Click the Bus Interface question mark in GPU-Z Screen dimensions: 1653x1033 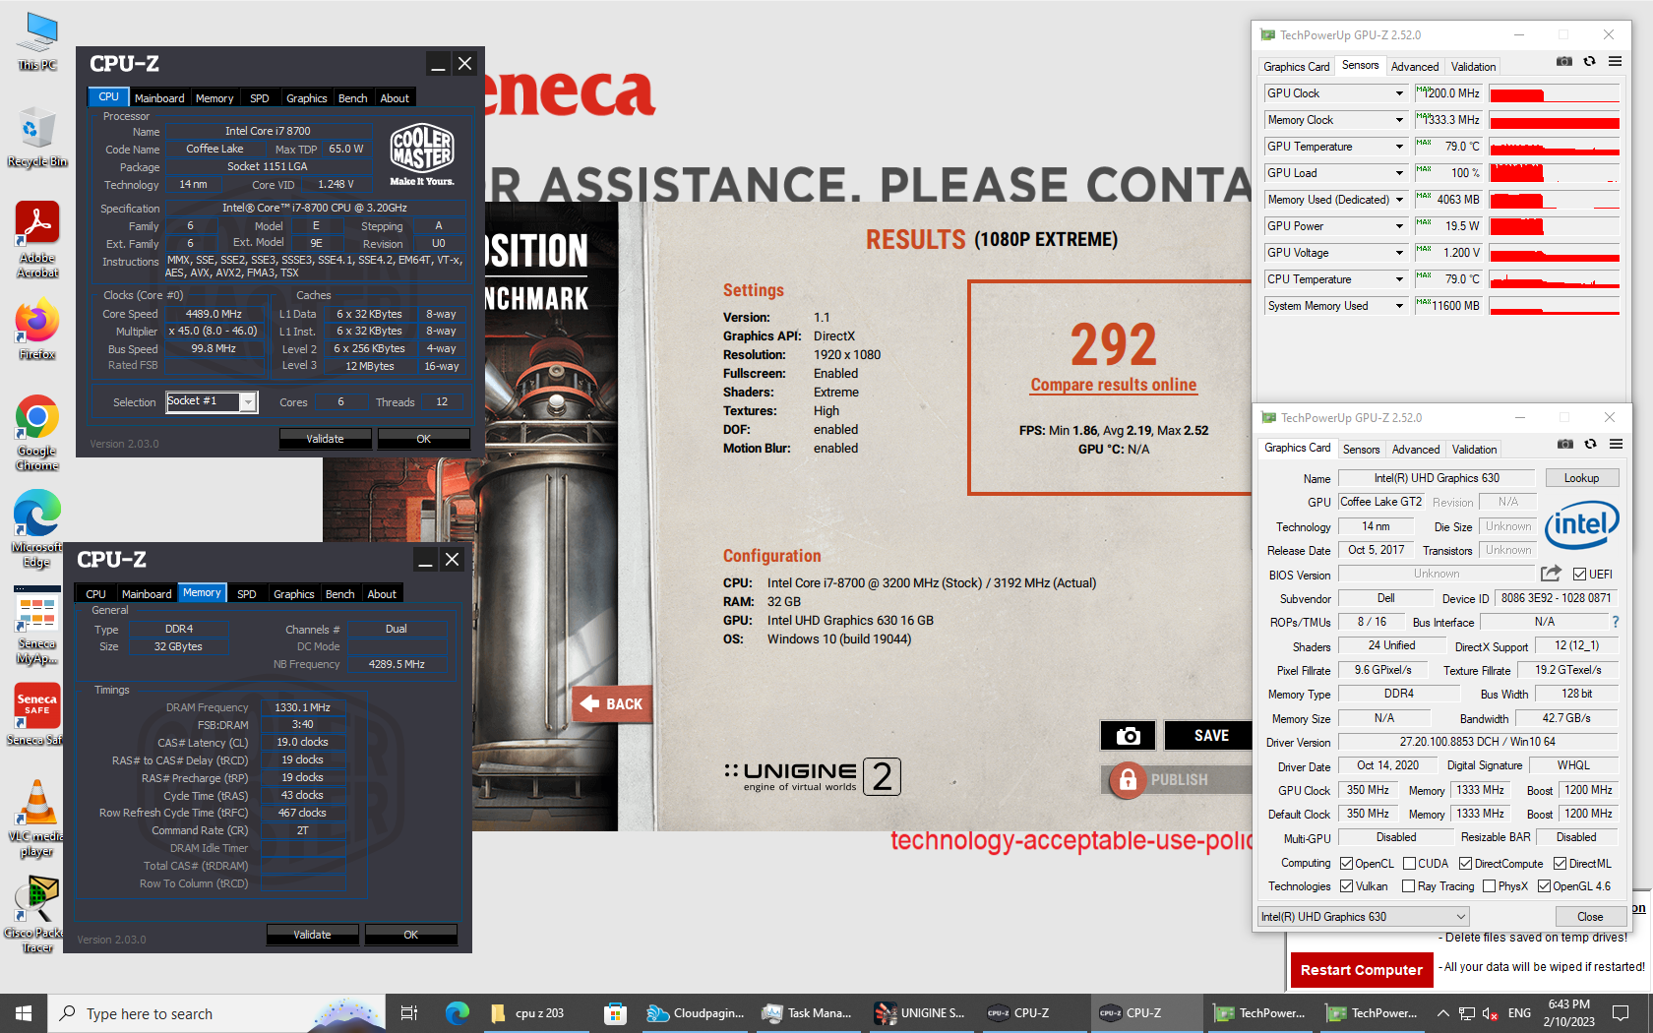click(x=1616, y=622)
